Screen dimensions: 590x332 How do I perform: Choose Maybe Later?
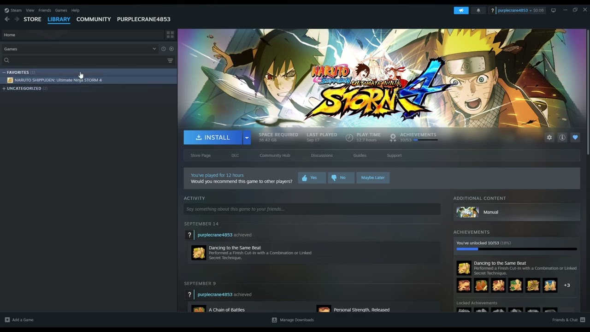[x=373, y=178]
